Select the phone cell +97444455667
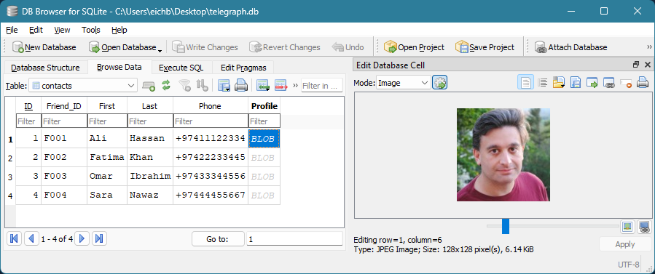 tap(211, 195)
